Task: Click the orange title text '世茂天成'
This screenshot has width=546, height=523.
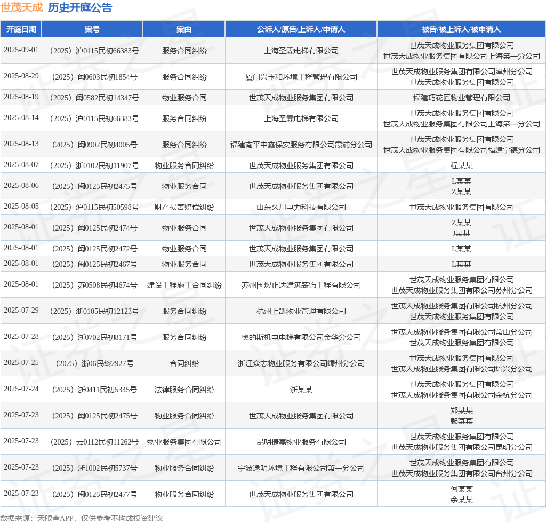Action: point(21,7)
